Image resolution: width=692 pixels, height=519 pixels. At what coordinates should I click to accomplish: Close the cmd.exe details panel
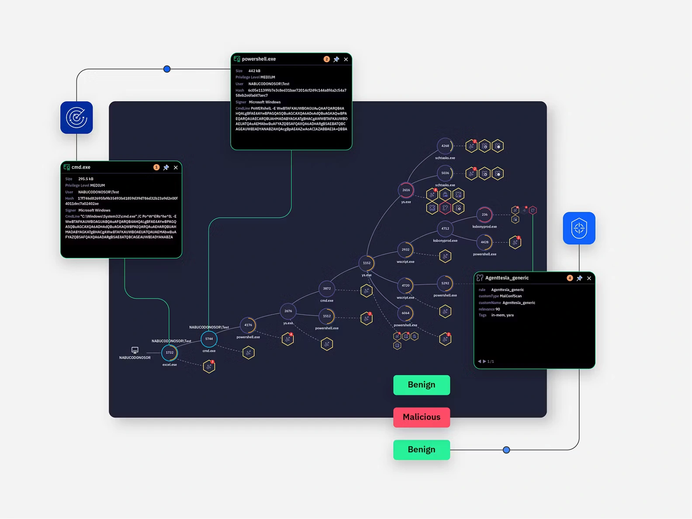pos(176,168)
